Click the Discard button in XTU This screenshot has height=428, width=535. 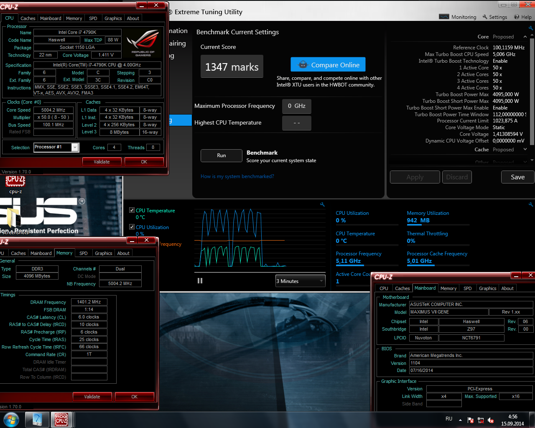457,177
